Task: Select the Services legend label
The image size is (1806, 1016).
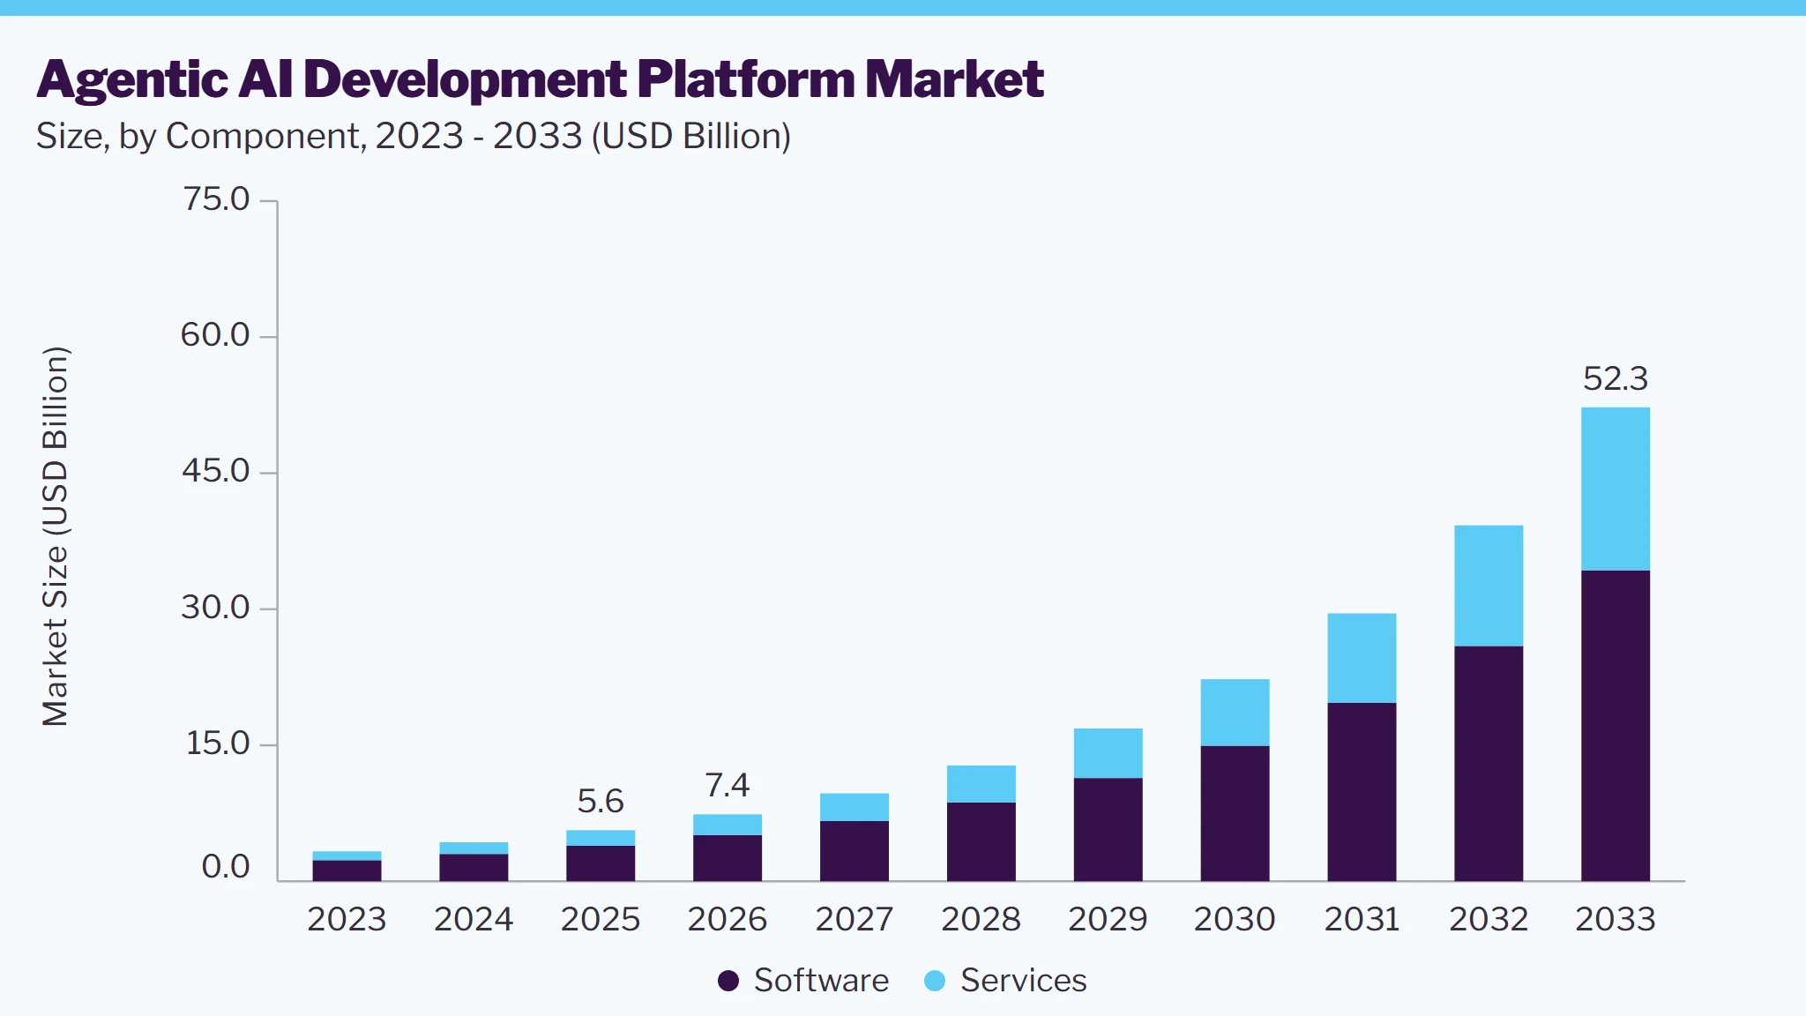Action: click(x=1023, y=981)
